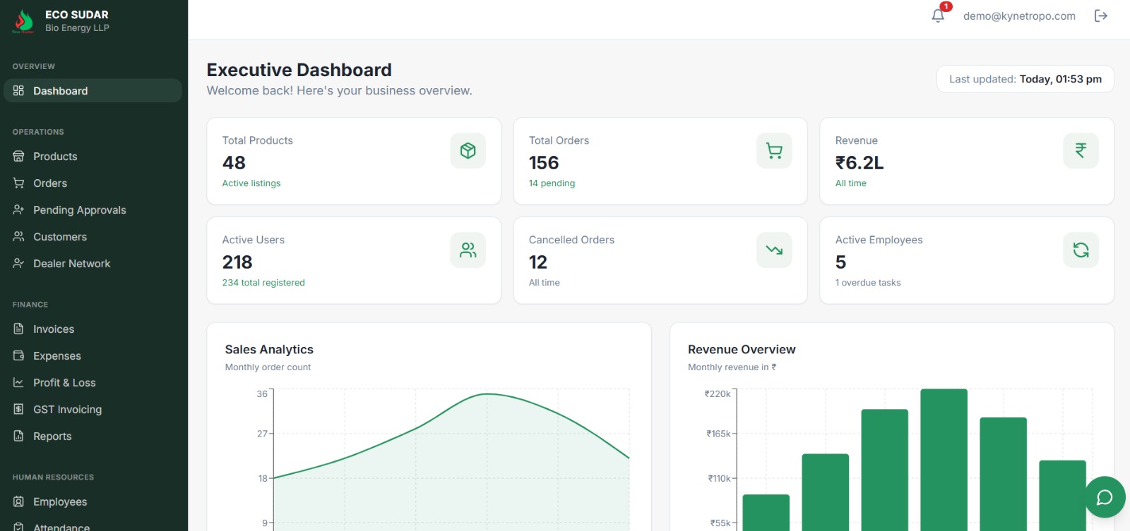Click the Employees badge icon in sidebar

click(18, 502)
